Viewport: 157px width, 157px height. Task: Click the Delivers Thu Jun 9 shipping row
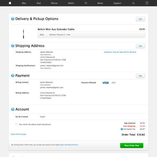click(91, 35)
